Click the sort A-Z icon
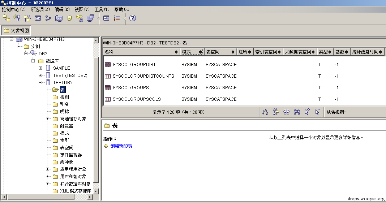Image resolution: width=386 pixels, height=203 pixels. (x=265, y=112)
